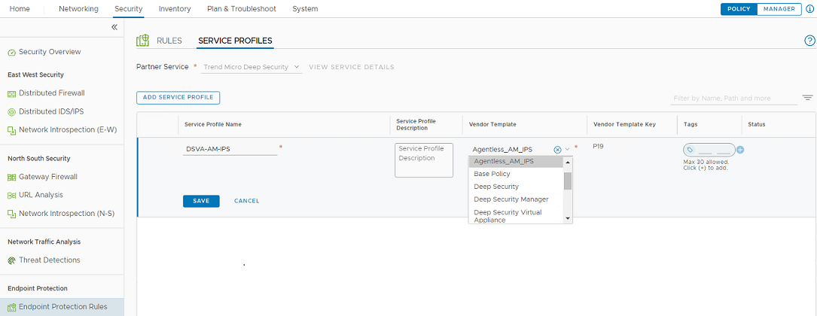
Task: Click the Service Profile Description textbox
Action: pos(424,160)
